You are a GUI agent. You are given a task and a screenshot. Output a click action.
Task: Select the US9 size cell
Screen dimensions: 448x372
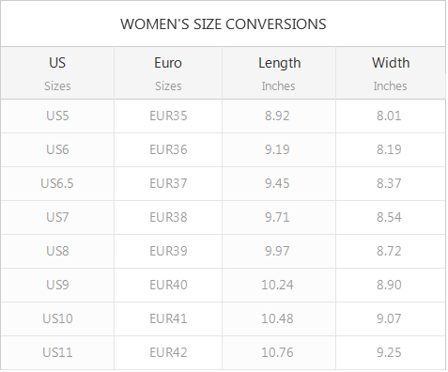point(57,286)
